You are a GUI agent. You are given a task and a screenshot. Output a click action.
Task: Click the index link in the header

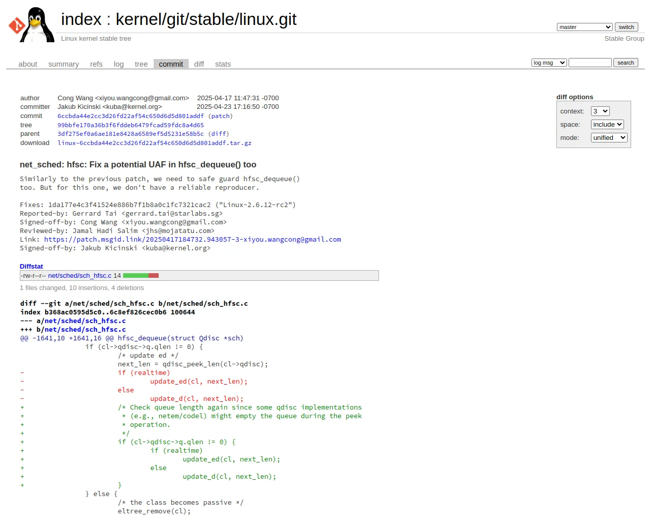[x=81, y=19]
